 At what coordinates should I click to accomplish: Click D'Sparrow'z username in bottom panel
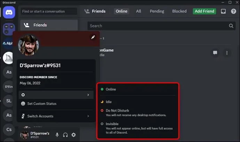(40, 133)
